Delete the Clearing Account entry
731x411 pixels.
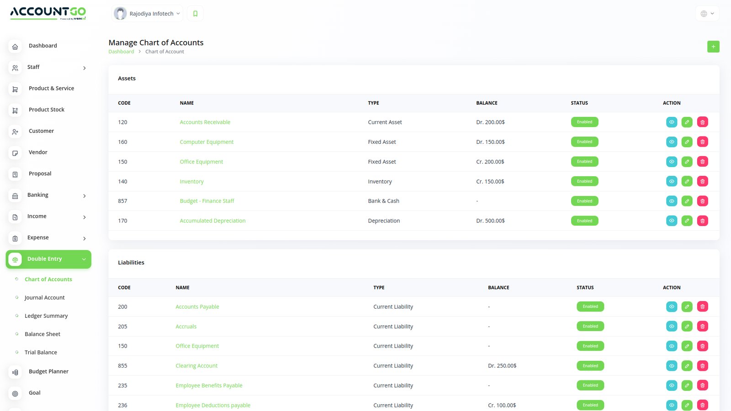(x=702, y=366)
